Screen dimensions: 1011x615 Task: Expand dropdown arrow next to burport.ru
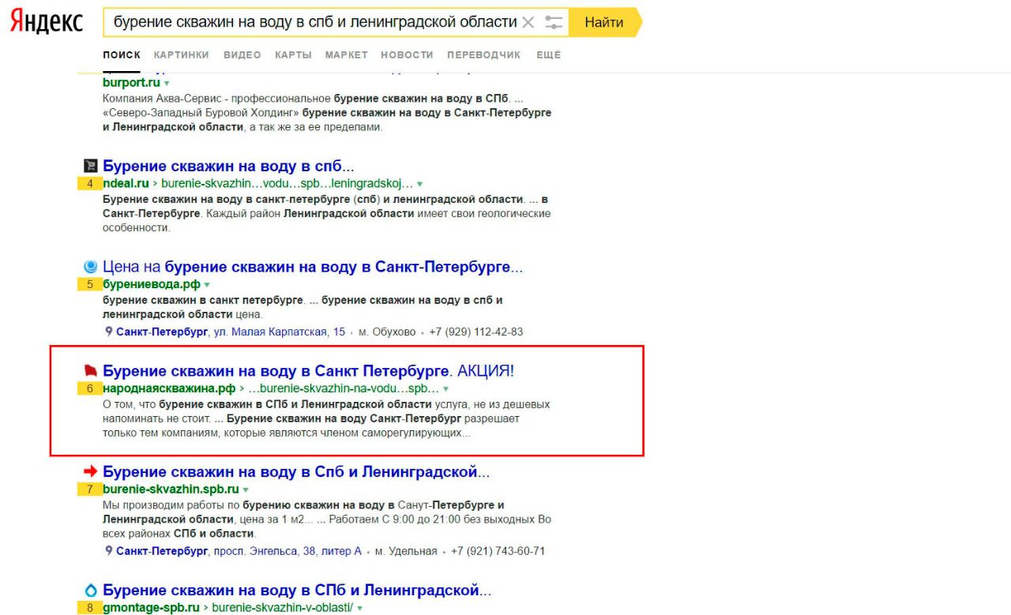(167, 83)
